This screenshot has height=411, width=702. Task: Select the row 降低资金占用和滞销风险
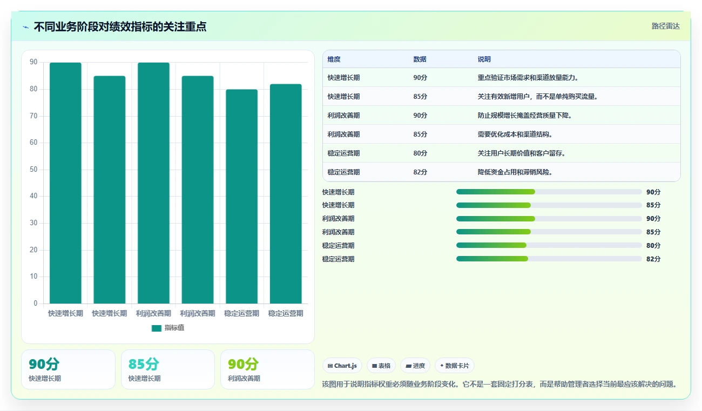(x=502, y=172)
